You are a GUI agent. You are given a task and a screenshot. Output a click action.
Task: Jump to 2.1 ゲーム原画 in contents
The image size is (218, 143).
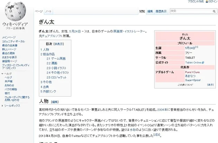tap(56, 59)
